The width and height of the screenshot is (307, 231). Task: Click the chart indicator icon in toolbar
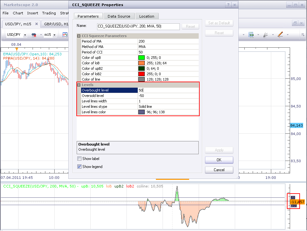(65, 35)
